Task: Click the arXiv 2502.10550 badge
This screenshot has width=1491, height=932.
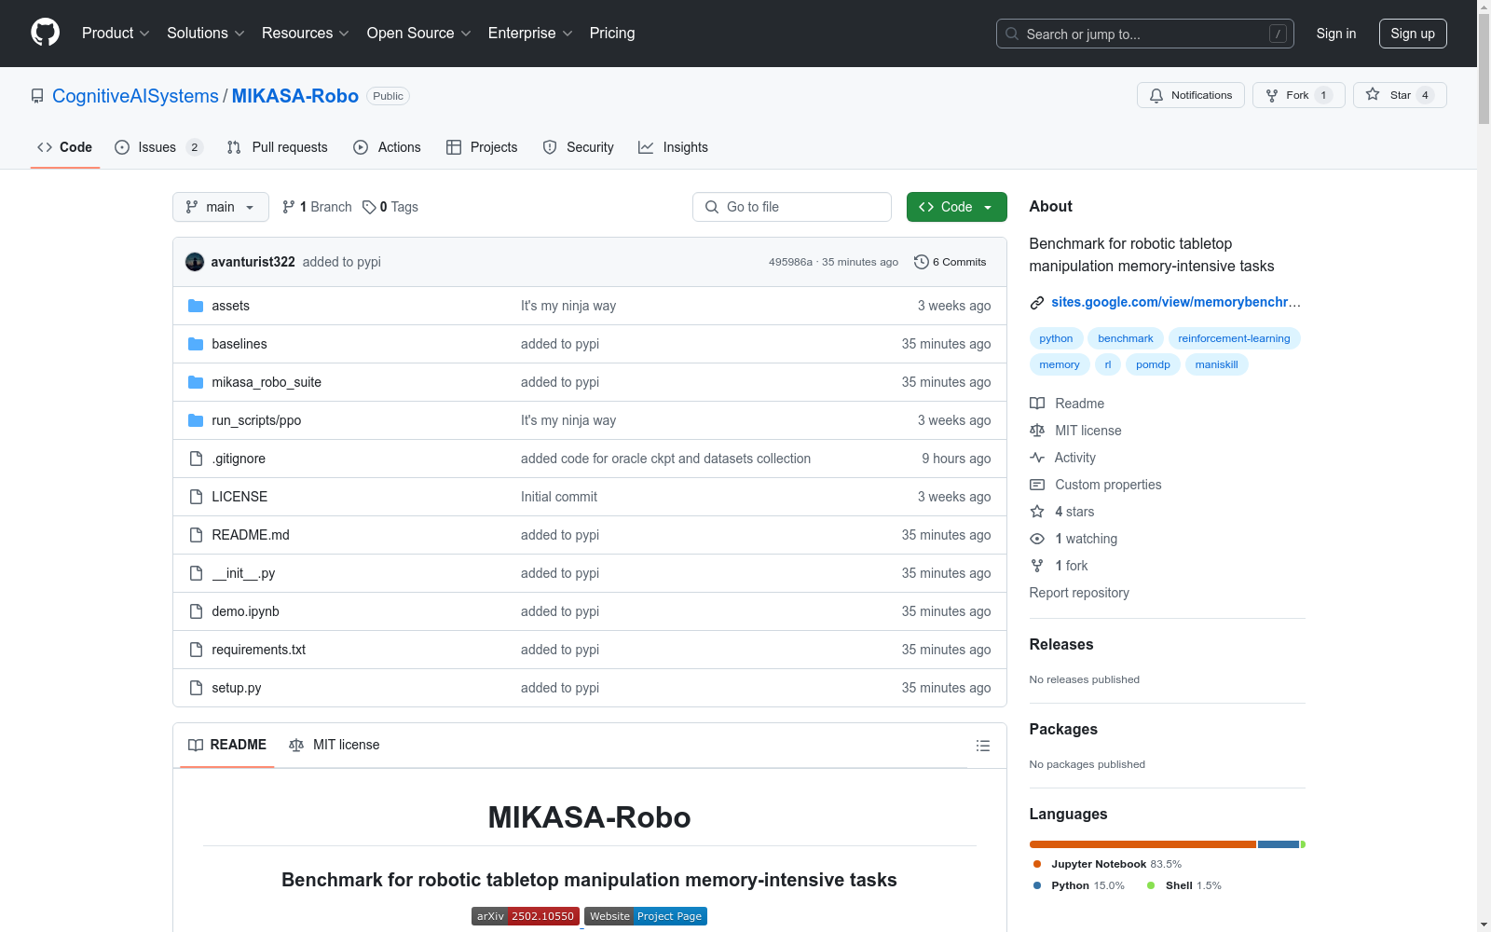Action: (x=526, y=916)
